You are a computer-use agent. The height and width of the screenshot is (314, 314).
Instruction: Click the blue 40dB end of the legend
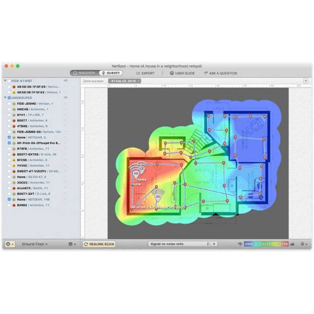coord(249,244)
